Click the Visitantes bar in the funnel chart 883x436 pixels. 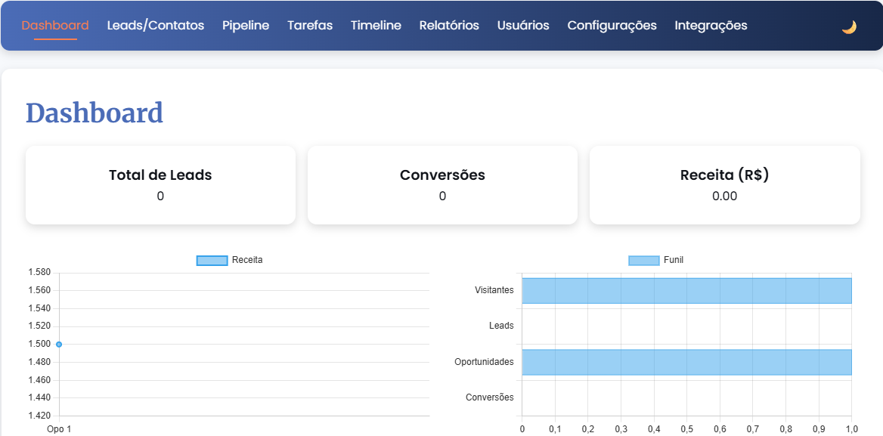(x=686, y=290)
